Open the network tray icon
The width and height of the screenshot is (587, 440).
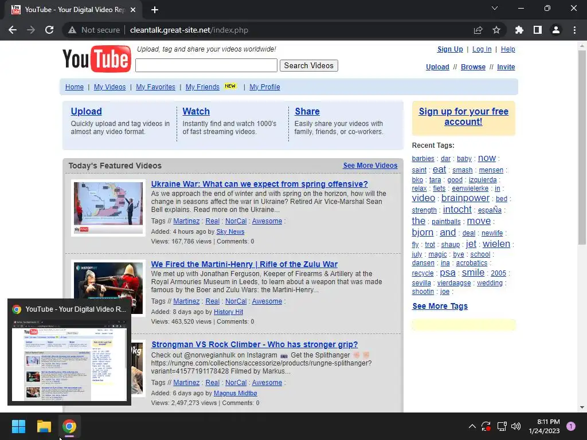tap(502, 426)
